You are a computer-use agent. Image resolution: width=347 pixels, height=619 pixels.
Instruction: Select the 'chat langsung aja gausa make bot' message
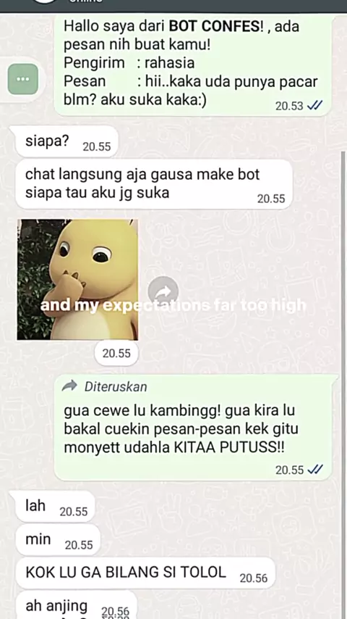point(154,184)
